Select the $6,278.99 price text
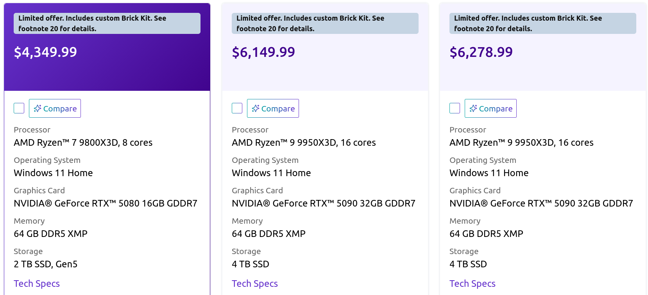This screenshot has width=648, height=295. coord(481,52)
